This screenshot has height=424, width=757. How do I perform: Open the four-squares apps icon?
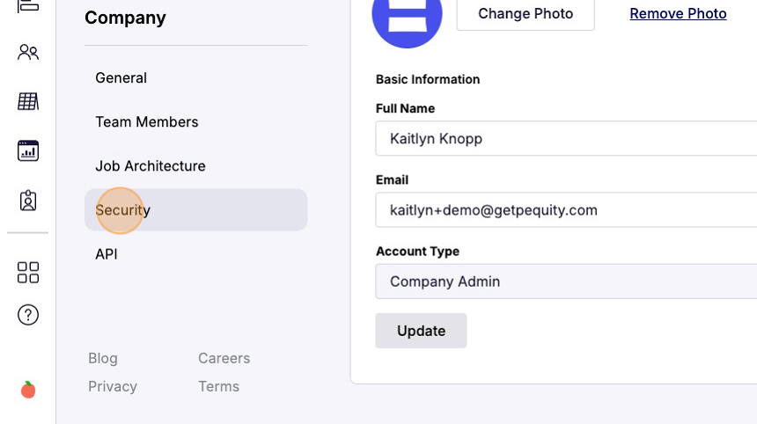tap(28, 273)
